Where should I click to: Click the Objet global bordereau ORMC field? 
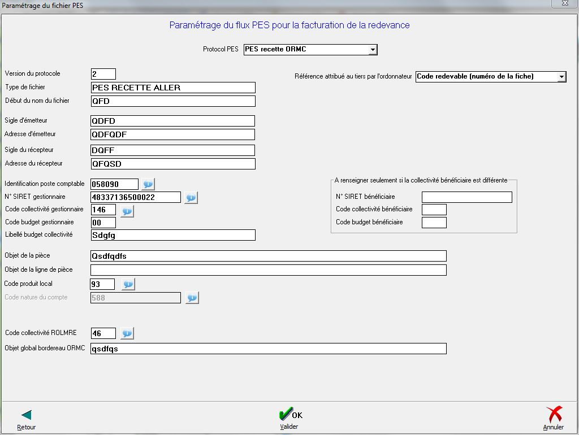pos(268,349)
